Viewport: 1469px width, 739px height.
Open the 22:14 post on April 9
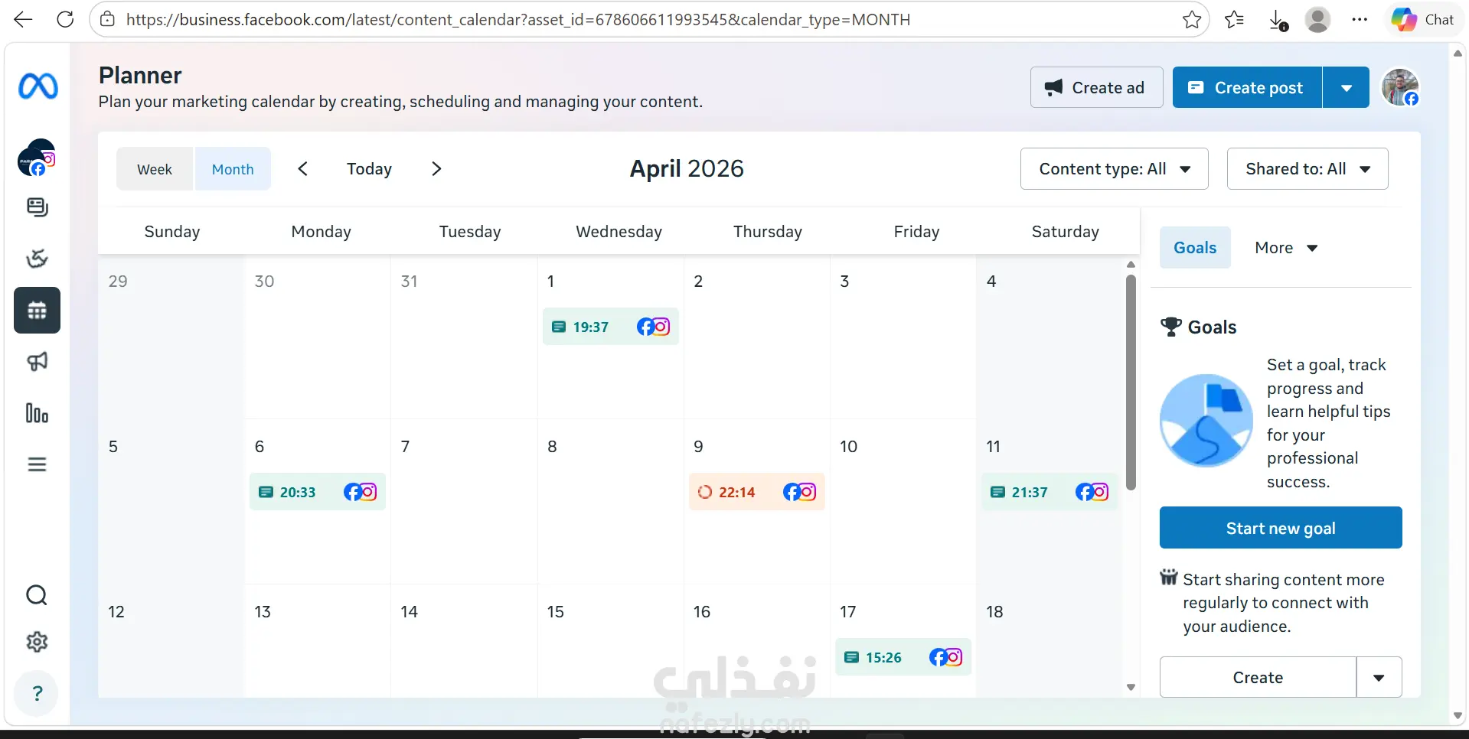tap(756, 492)
